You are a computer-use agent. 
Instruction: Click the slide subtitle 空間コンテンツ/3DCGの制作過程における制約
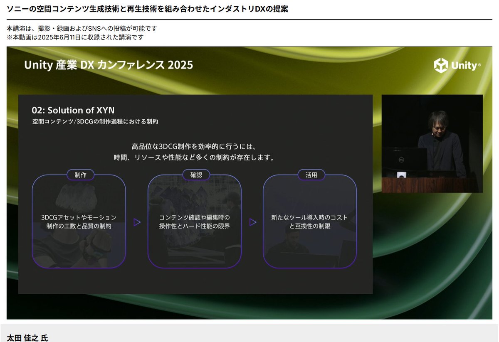(95, 122)
